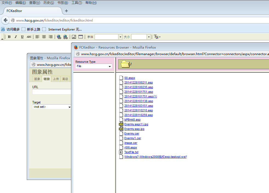This screenshot has width=269, height=193.
Task: Open the 20141228103138.asp file link
Action: tap(139, 101)
